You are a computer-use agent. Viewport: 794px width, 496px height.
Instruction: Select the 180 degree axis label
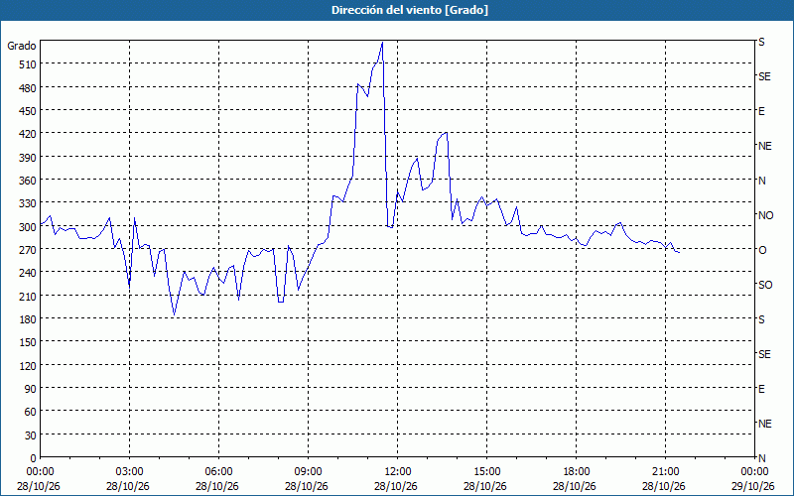click(x=29, y=319)
